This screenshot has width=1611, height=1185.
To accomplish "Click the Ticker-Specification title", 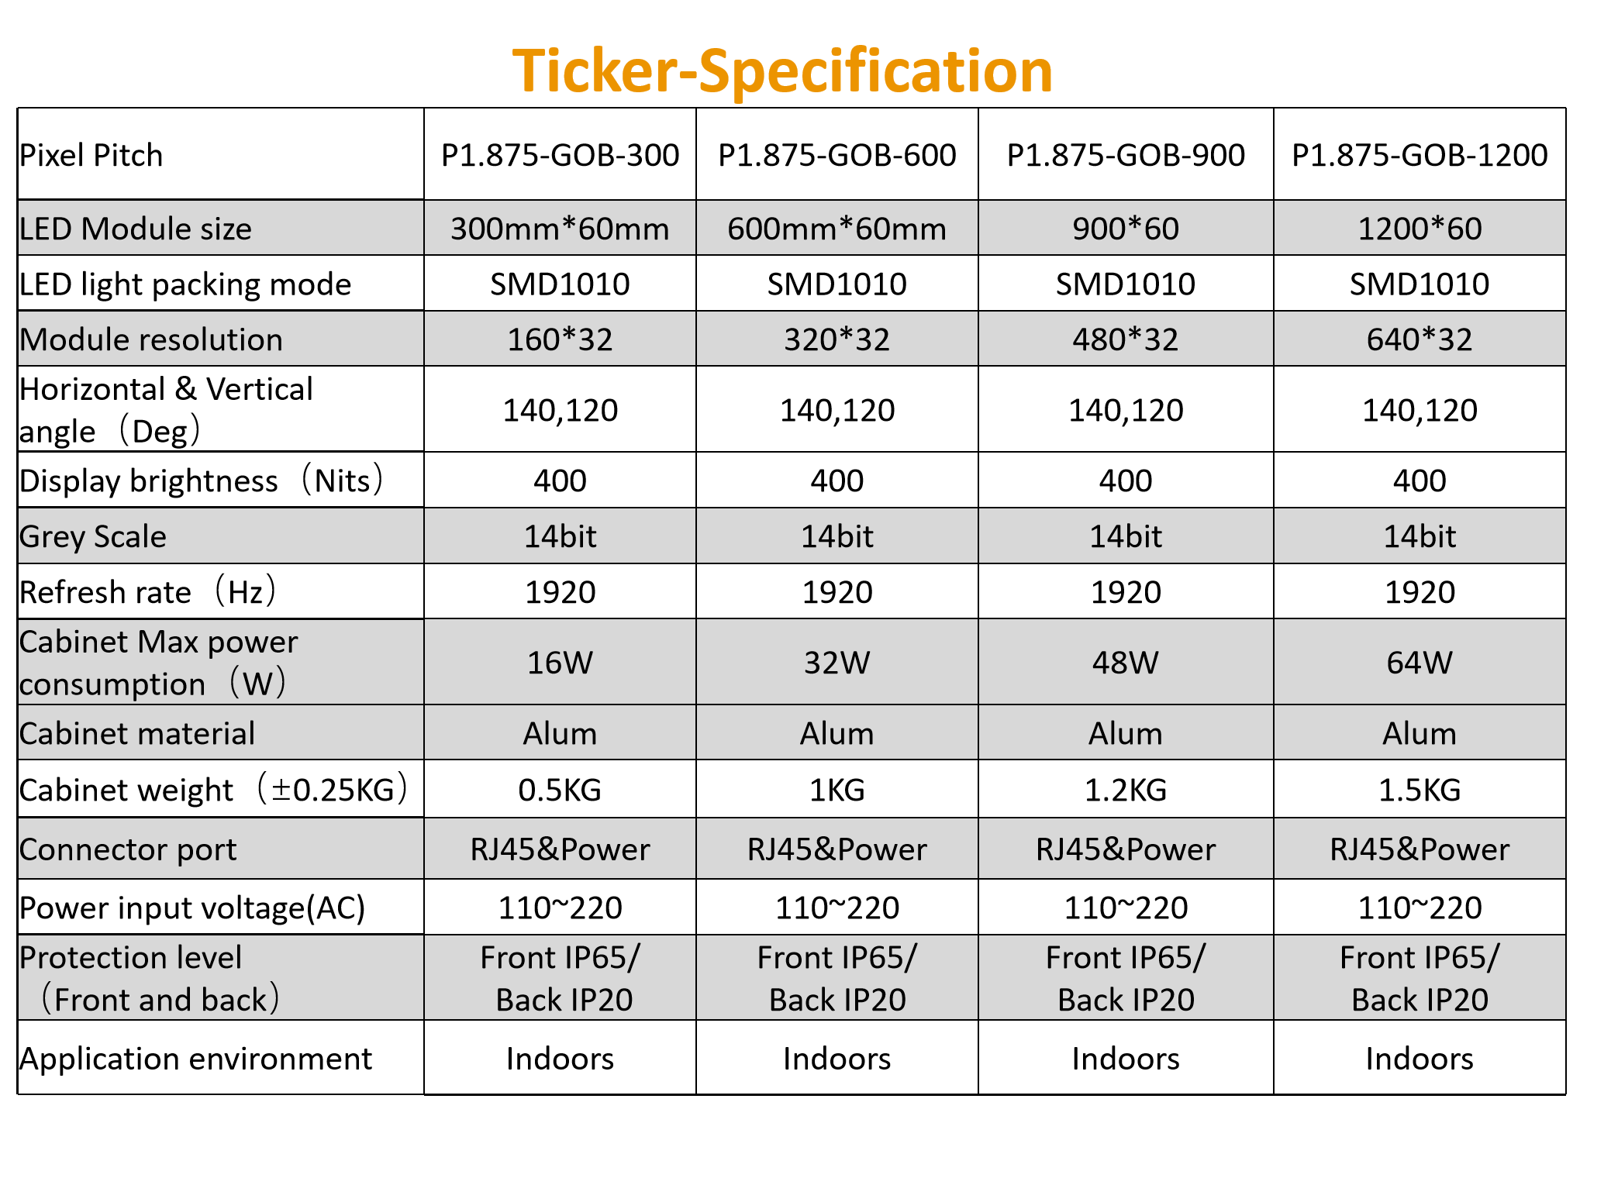I will pyautogui.click(x=782, y=71).
